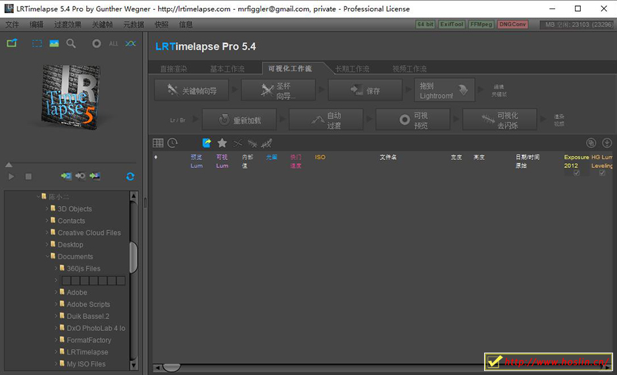Viewport: 617px width, 375px height.
Task: Open the 元数据 menu
Action: [134, 24]
